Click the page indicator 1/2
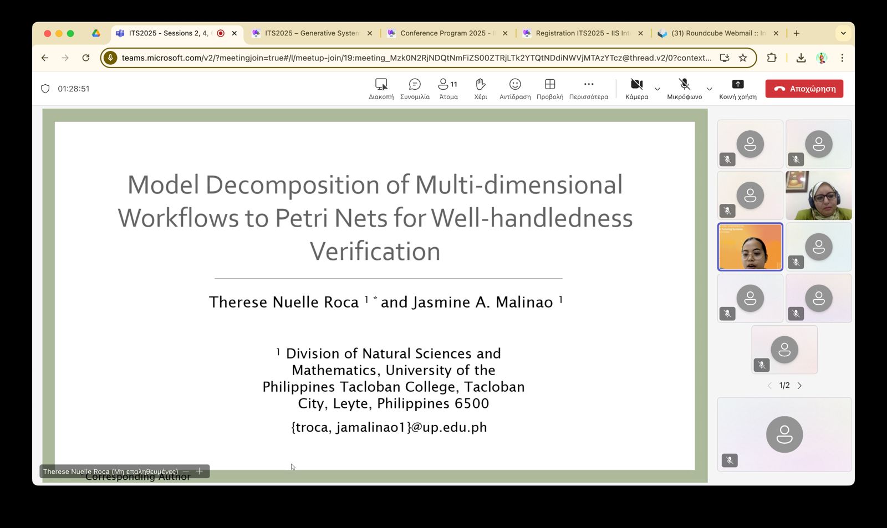The height and width of the screenshot is (528, 887). click(784, 386)
